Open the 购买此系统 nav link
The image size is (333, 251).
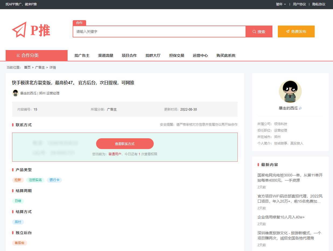point(226,55)
